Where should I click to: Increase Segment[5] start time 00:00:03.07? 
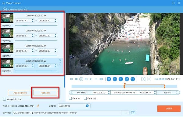(33, 19)
